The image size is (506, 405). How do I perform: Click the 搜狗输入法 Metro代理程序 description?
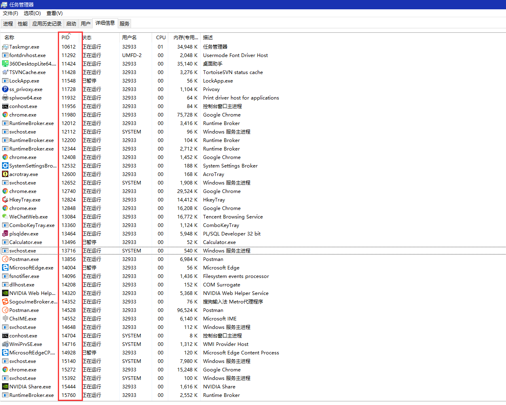[233, 302]
